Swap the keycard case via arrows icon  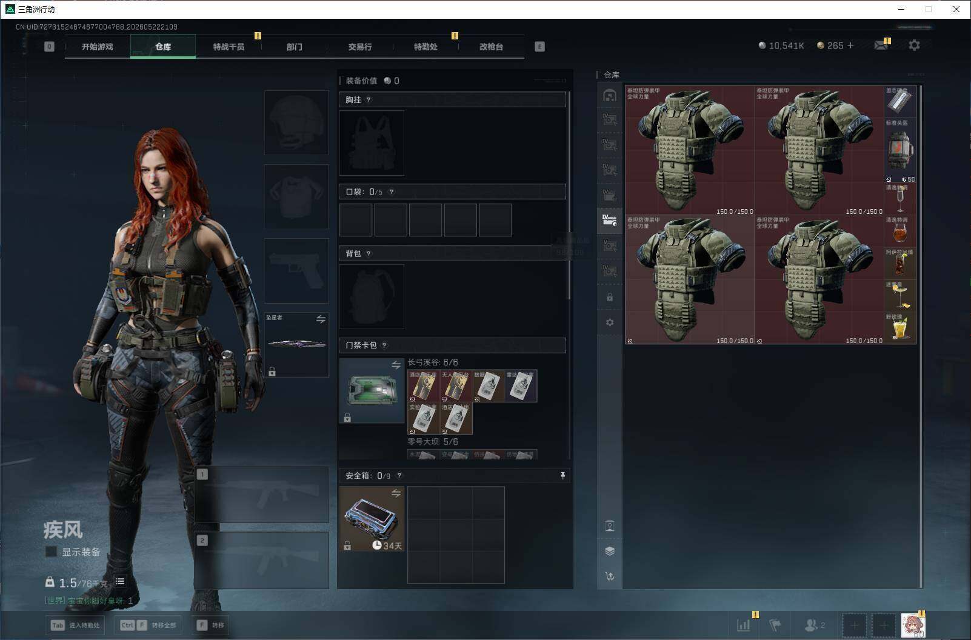point(396,365)
